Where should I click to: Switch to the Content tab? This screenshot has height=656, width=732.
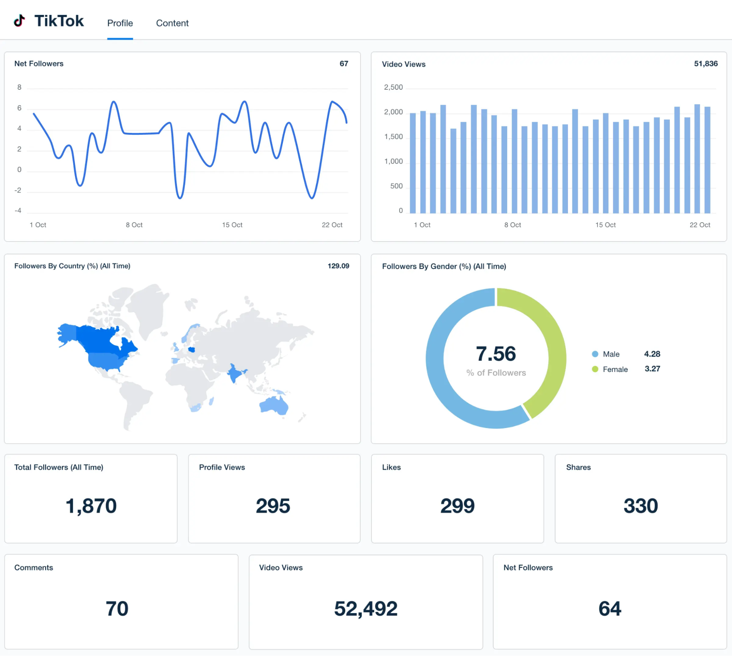pos(172,23)
